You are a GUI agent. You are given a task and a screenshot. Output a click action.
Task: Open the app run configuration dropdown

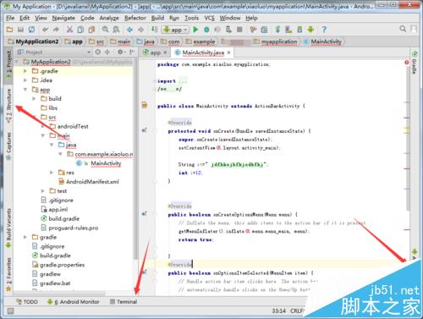pos(175,30)
